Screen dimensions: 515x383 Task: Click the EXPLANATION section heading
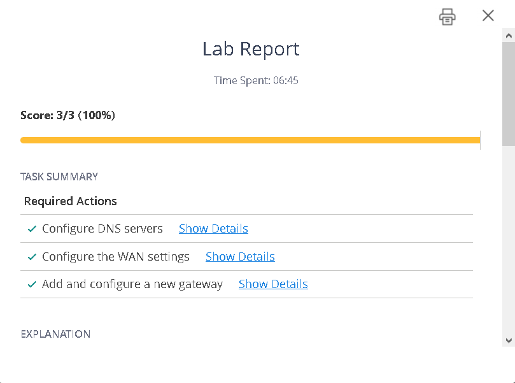pos(55,334)
